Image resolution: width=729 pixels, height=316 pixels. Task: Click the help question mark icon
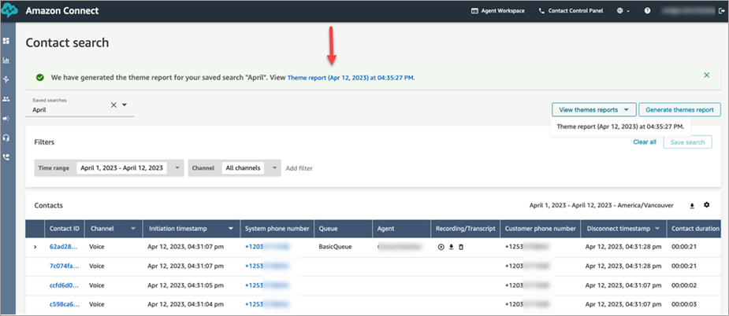(x=647, y=11)
